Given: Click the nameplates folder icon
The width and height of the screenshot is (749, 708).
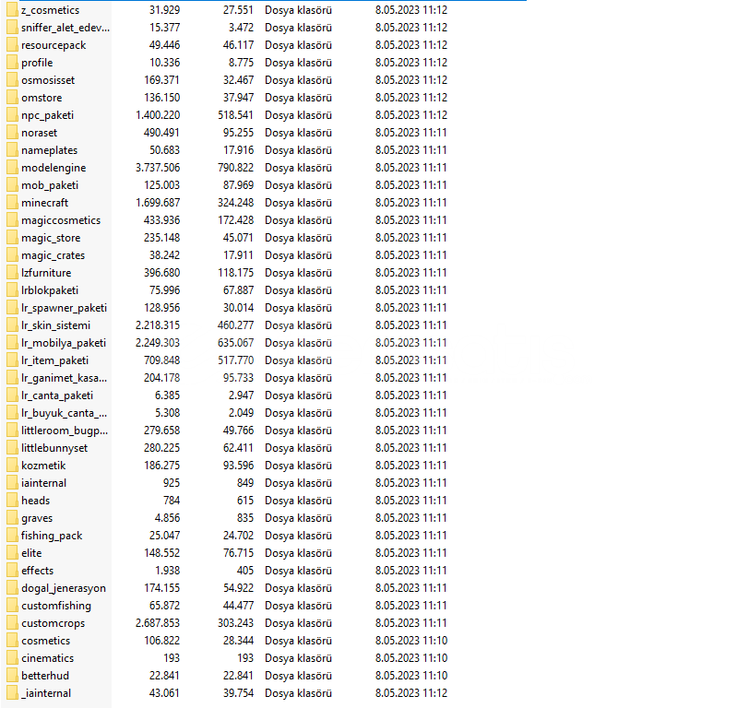Looking at the screenshot, I should tap(12, 150).
